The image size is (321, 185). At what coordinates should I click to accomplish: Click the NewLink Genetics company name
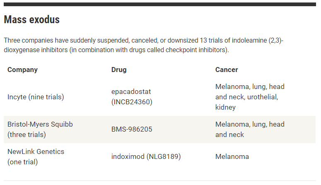(36, 151)
